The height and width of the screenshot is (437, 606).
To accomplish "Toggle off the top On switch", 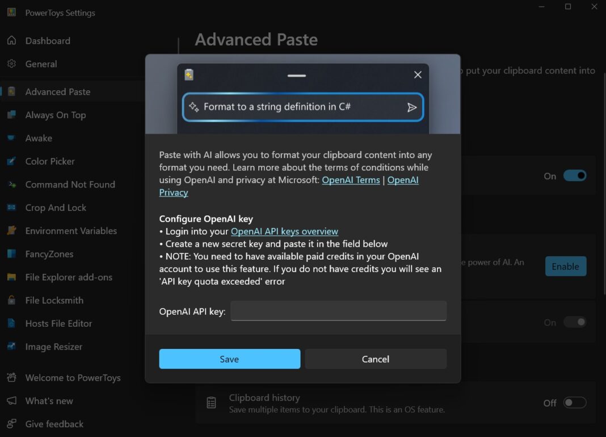I will (575, 176).
